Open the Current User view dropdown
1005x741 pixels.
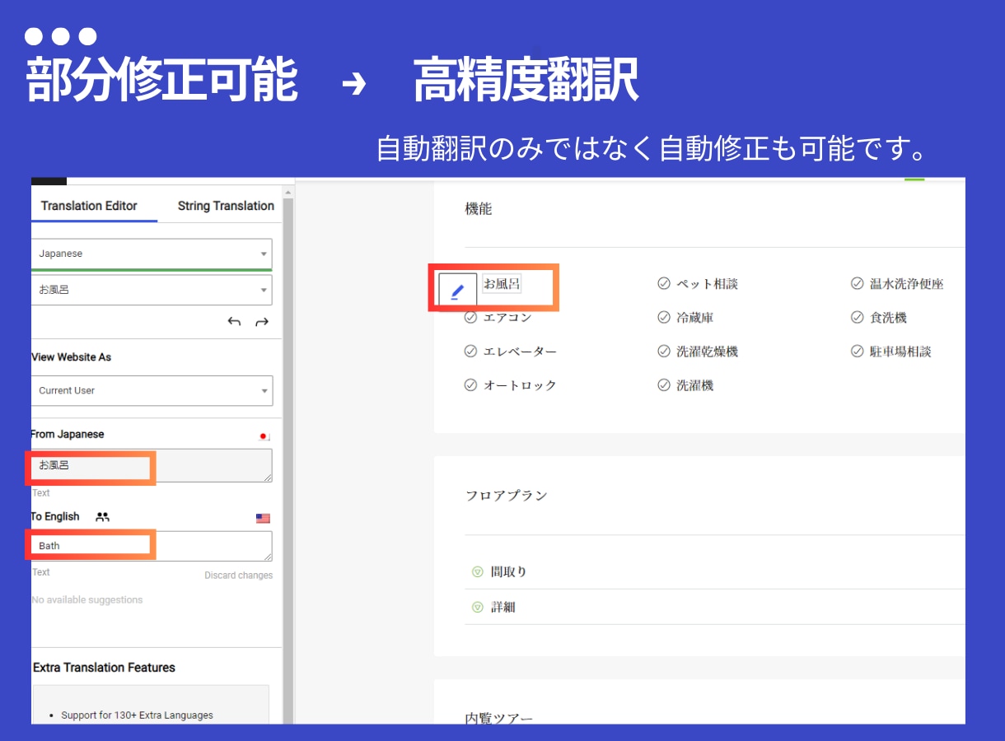(152, 390)
